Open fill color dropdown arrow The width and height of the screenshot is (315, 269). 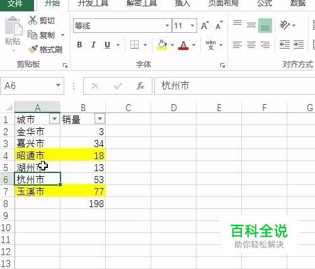[172, 45]
